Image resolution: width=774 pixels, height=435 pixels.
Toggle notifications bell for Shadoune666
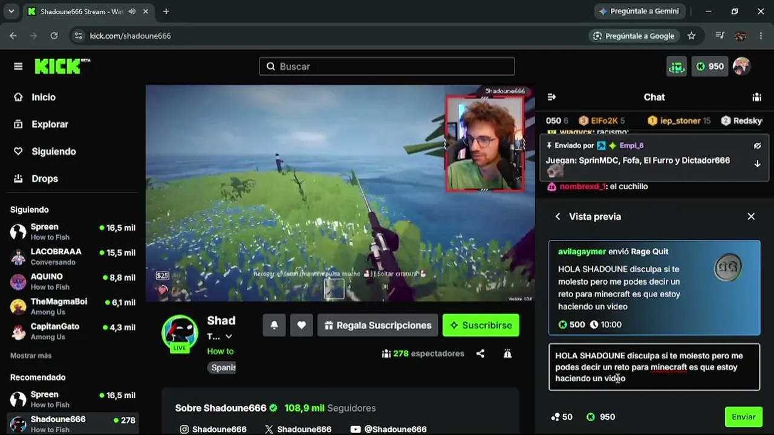tap(274, 325)
